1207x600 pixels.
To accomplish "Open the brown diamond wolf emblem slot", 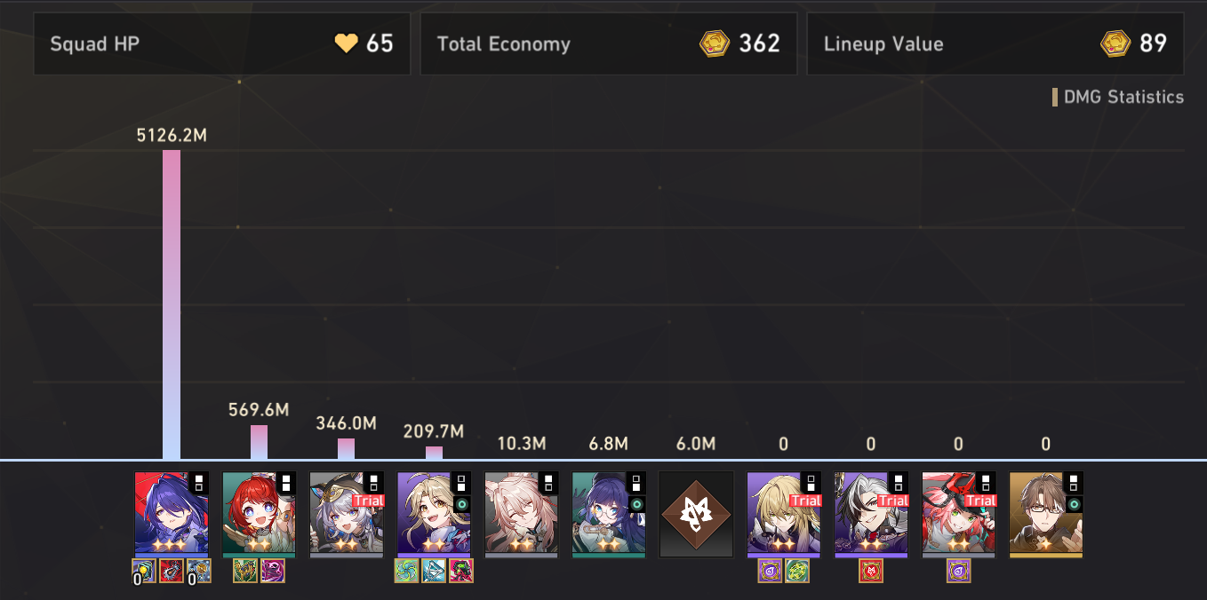I will click(696, 515).
